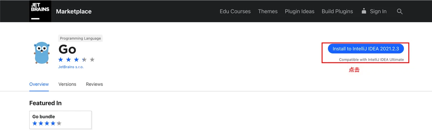The width and height of the screenshot is (432, 132).
Task: Open the JetBrains s.r.o. vendor link
Action: [x=71, y=67]
